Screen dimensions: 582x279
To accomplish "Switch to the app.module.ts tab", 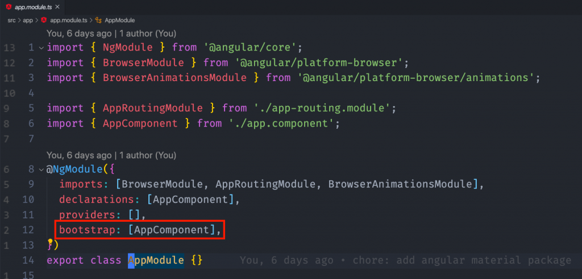I will click(34, 7).
